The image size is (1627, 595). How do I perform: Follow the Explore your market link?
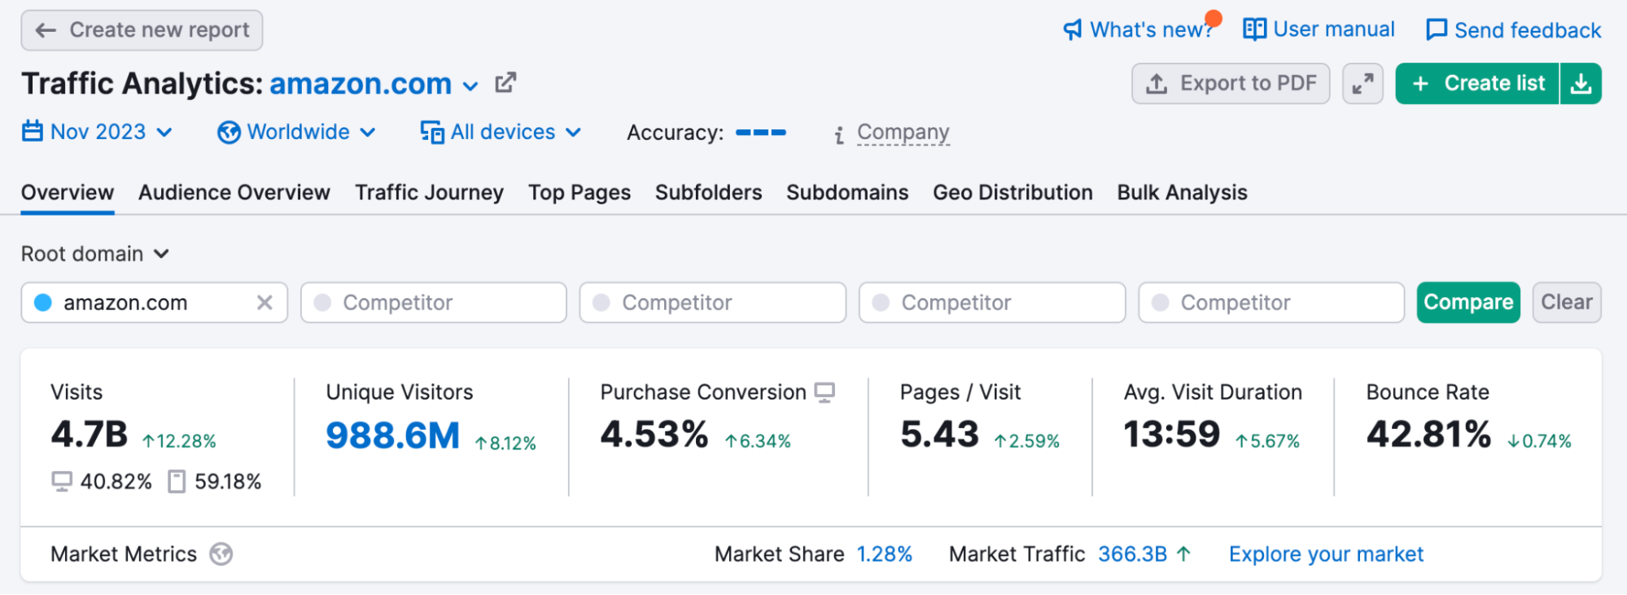pyautogui.click(x=1326, y=554)
